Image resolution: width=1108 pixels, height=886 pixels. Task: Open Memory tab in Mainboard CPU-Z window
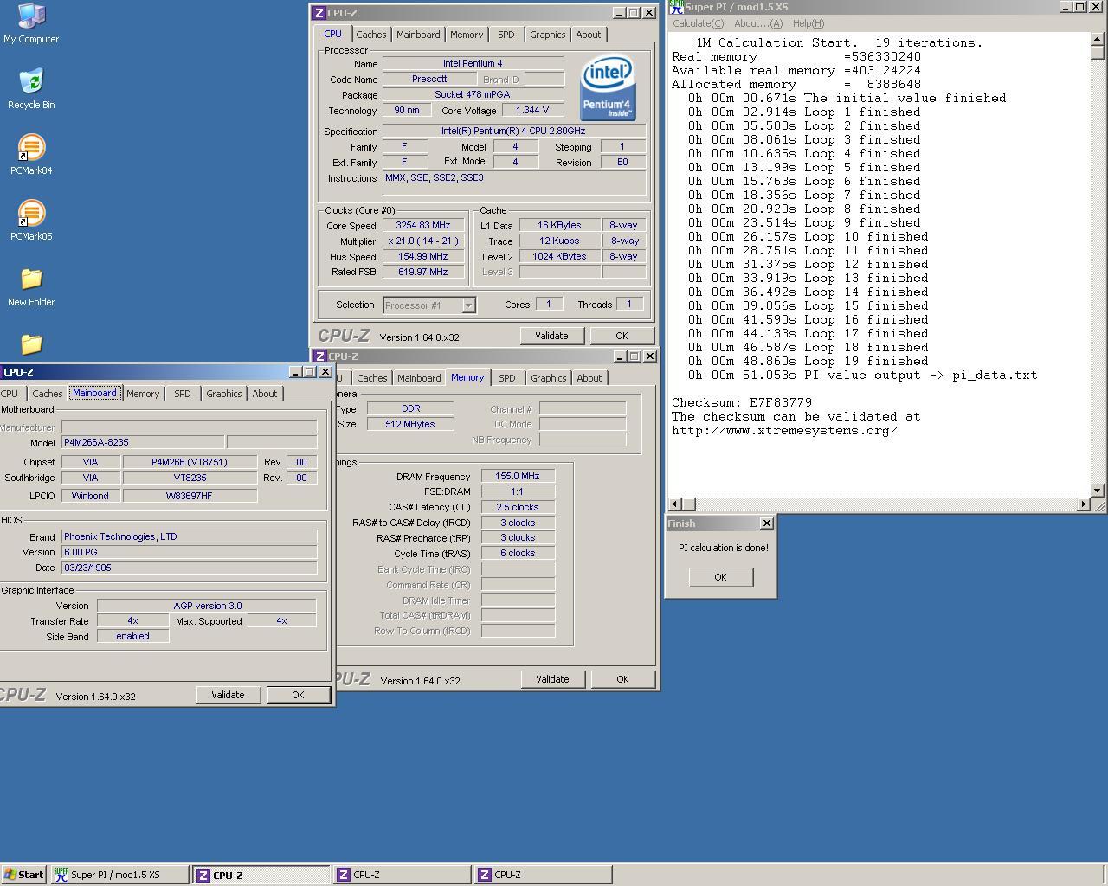143,394
